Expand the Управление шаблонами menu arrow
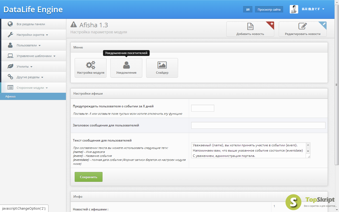339x212 pixels. pyautogui.click(x=54, y=56)
